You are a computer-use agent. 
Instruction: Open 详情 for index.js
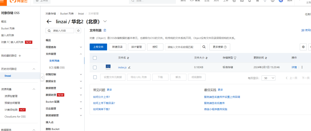(x=294, y=67)
